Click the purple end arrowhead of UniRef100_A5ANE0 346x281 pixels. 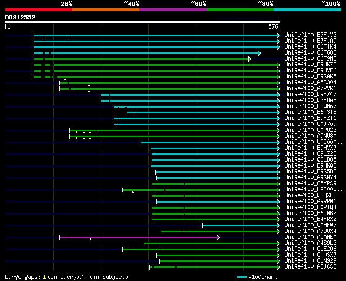click(218, 238)
